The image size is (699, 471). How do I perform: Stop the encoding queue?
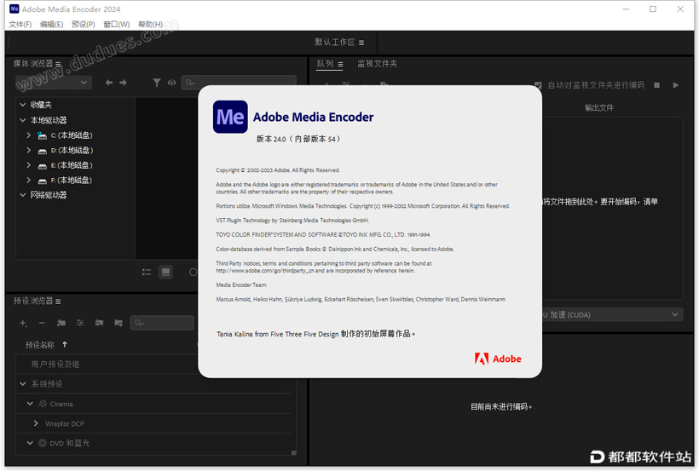[656, 85]
